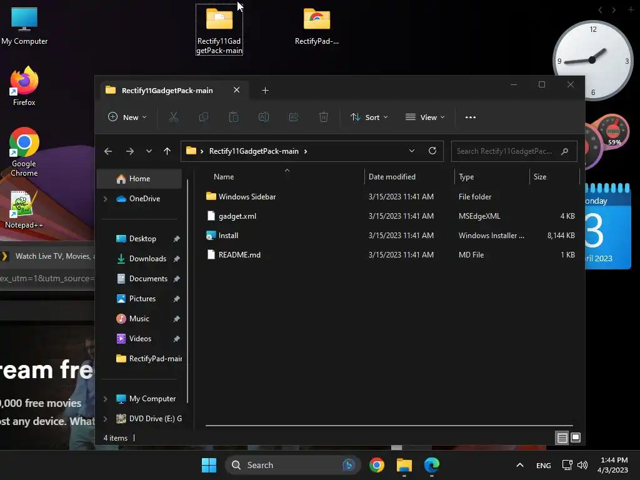640x480 pixels.
Task: Select Rectify11GadgetPack-main desktop folder
Action: [x=219, y=29]
